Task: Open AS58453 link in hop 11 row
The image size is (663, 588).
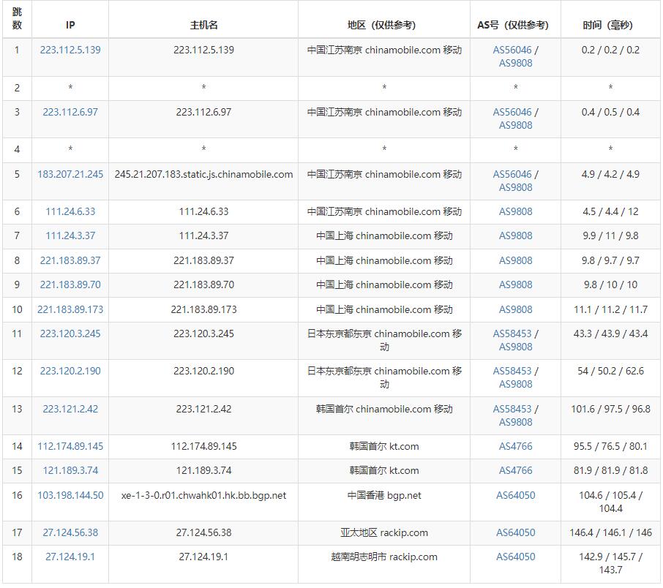Action: (x=512, y=333)
